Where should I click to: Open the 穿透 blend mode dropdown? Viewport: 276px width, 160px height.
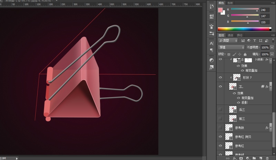point(231,47)
